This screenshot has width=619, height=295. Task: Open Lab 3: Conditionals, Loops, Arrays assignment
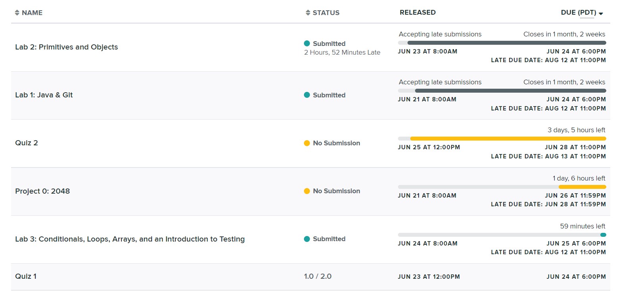(130, 239)
